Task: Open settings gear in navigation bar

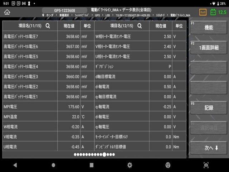Action: click(130, 165)
